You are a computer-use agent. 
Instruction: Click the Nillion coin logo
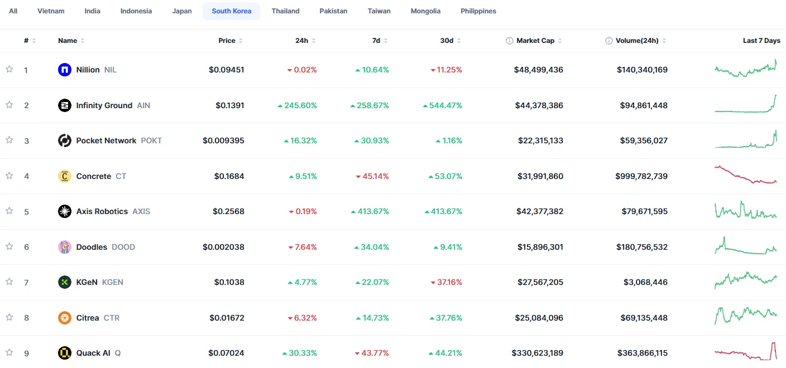coord(65,70)
